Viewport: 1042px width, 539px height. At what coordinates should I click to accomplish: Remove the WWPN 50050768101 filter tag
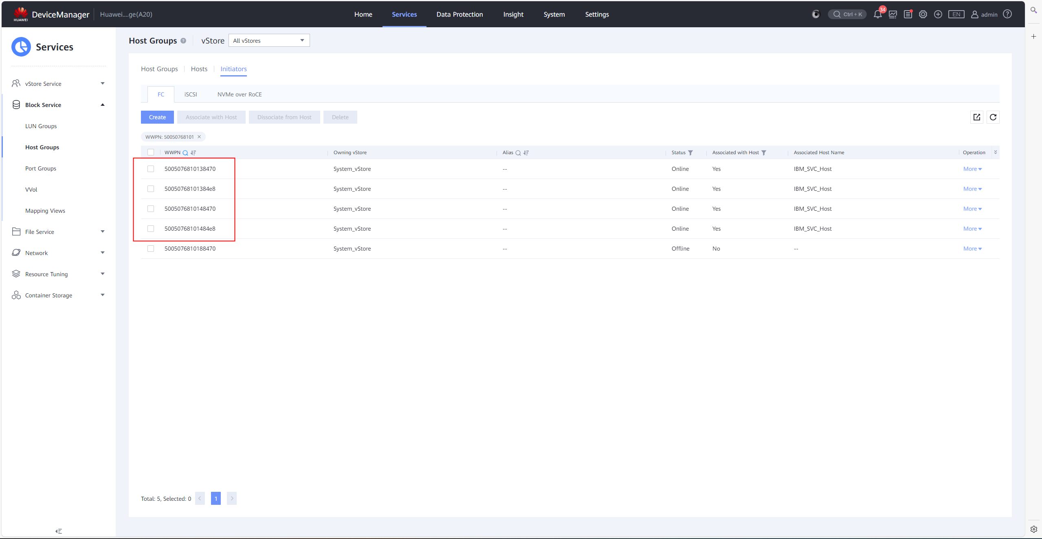click(199, 137)
